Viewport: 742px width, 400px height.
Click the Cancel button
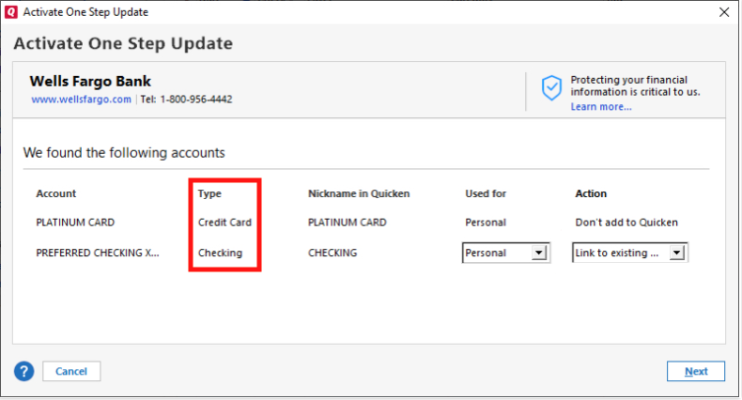point(71,371)
